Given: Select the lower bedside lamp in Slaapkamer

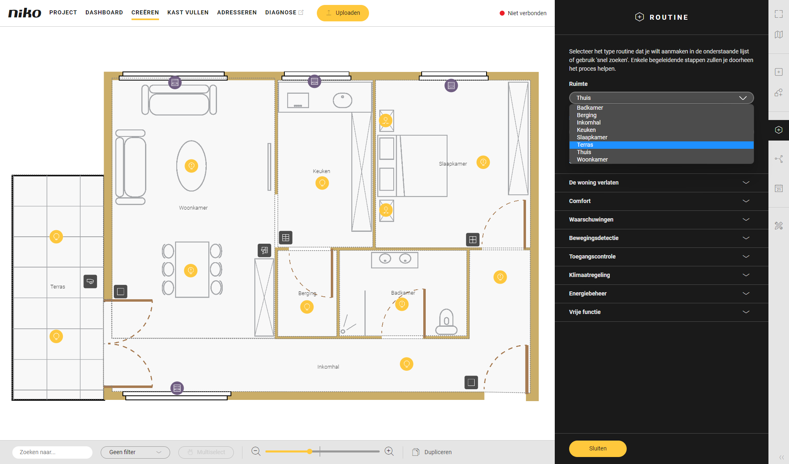Looking at the screenshot, I should (x=385, y=210).
